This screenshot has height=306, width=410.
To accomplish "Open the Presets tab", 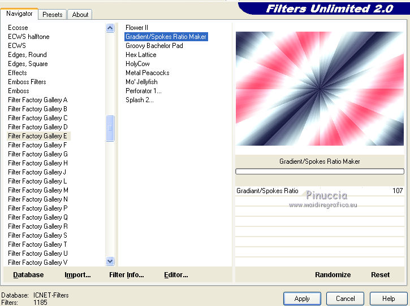I will [x=52, y=15].
